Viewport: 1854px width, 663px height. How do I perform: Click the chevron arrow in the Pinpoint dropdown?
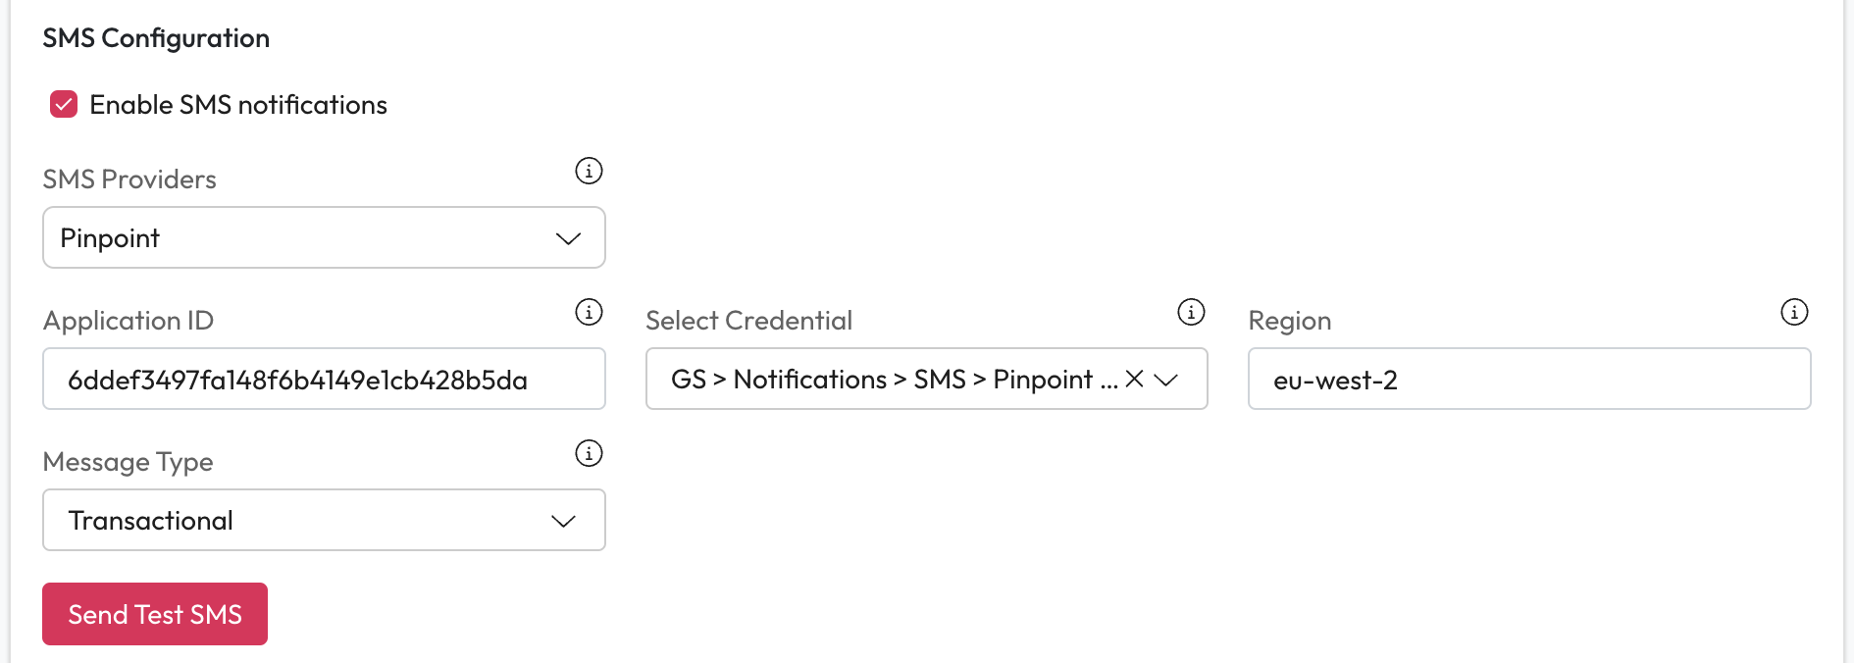[x=568, y=238]
